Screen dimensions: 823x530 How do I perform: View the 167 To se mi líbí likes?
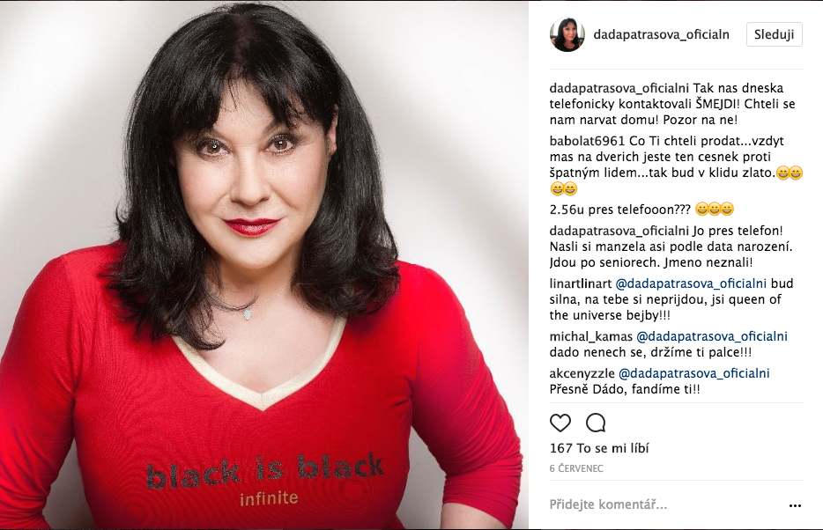coord(599,448)
